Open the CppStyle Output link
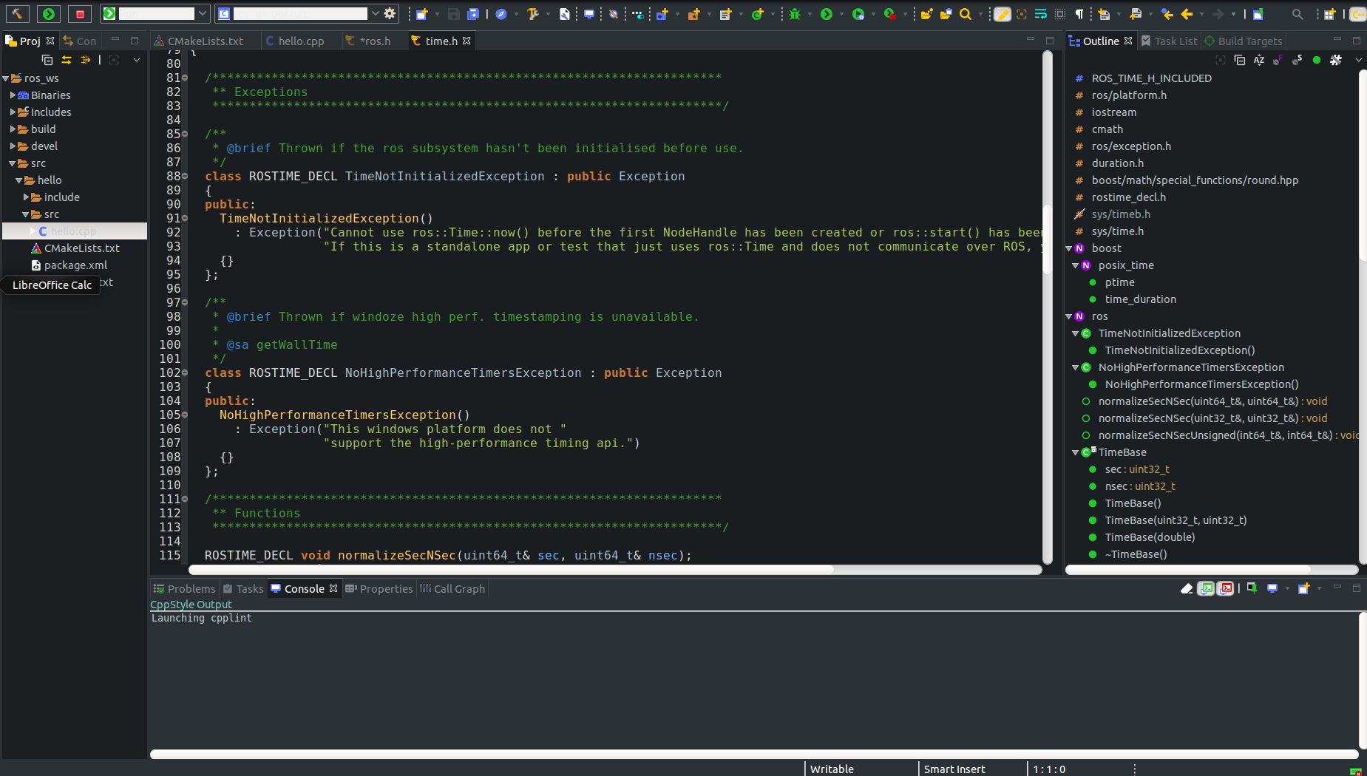1367x776 pixels. pyautogui.click(x=191, y=604)
